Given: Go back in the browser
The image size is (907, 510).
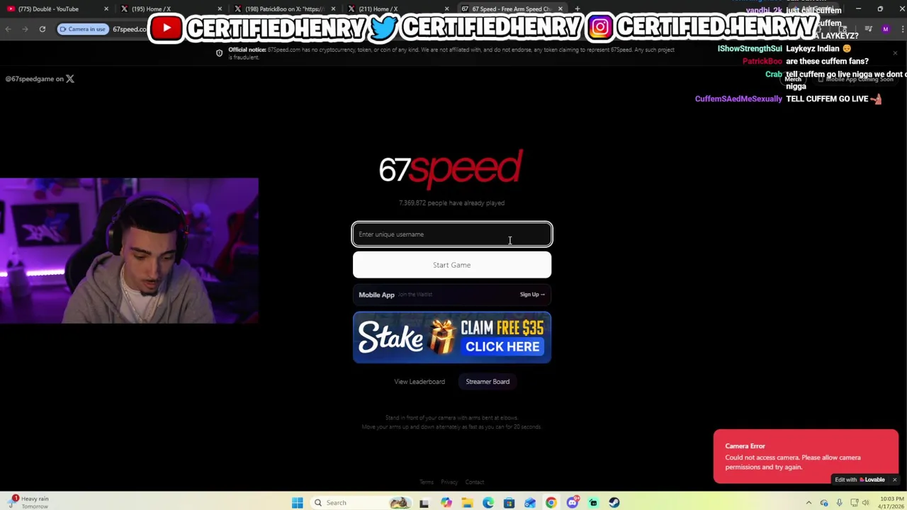Looking at the screenshot, I should [9, 29].
